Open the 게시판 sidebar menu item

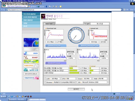[x=31, y=26]
